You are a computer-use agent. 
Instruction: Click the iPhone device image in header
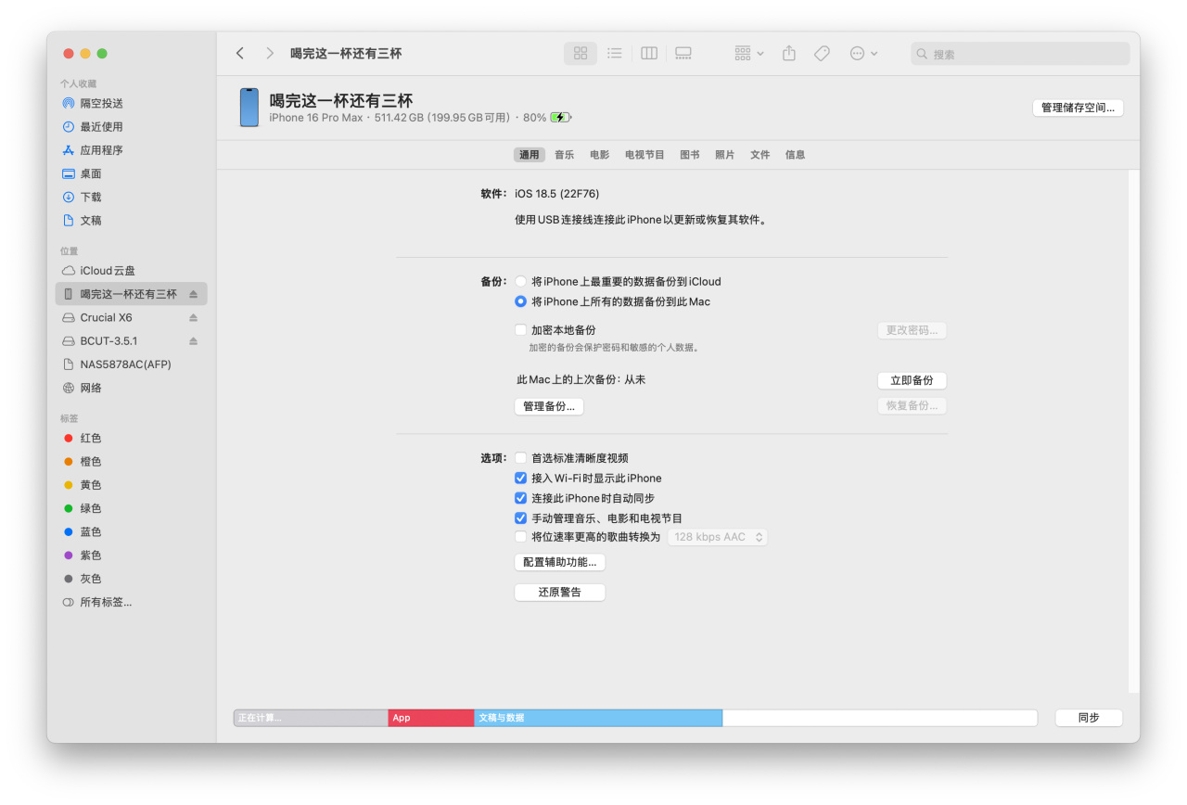click(x=249, y=108)
